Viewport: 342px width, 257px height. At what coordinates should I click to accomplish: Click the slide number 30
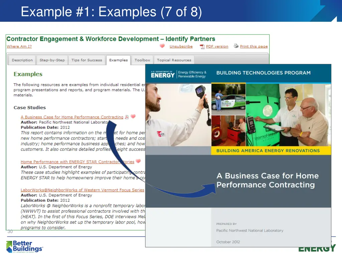(x=10, y=232)
